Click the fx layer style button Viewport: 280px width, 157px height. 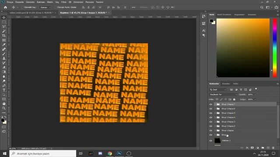click(x=247, y=148)
